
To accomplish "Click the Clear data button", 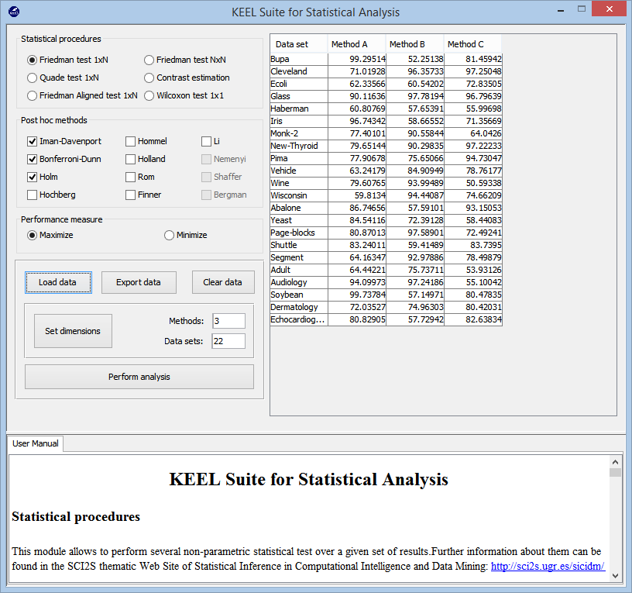I will (x=223, y=282).
